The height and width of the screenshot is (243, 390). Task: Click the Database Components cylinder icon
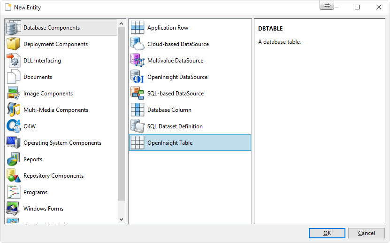point(14,27)
